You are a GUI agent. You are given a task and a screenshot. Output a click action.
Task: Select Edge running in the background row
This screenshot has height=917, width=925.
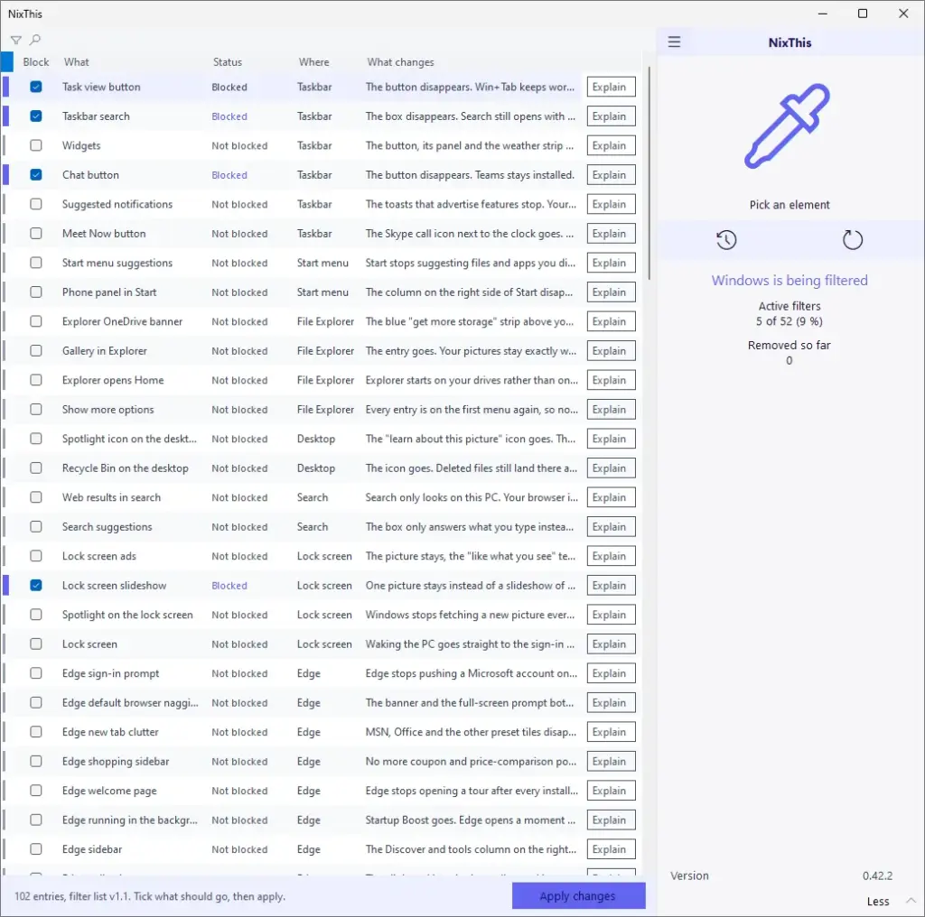click(322, 820)
